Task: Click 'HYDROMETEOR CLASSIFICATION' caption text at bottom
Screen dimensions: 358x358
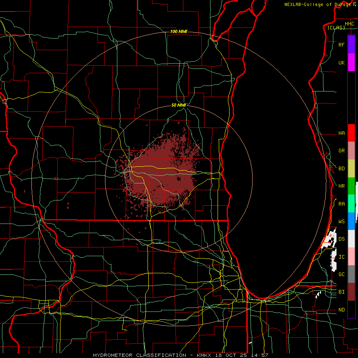Action: [x=140, y=355]
